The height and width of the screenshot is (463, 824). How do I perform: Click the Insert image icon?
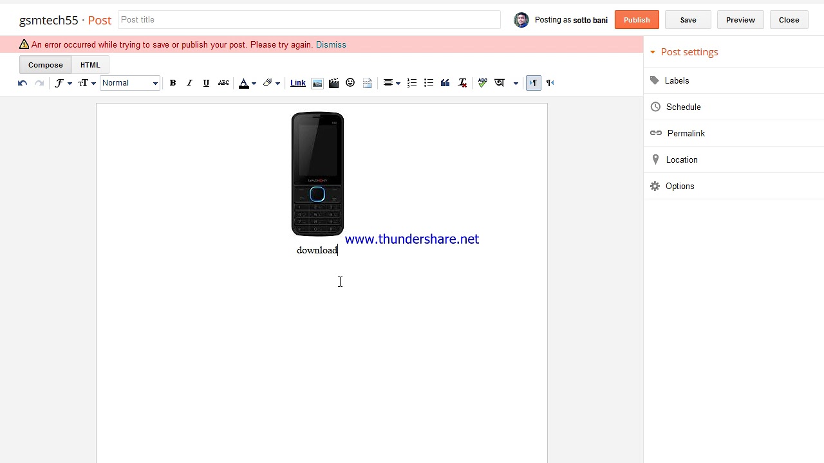pos(317,83)
